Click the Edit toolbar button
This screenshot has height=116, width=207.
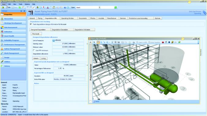pyautogui.click(x=8, y=8)
